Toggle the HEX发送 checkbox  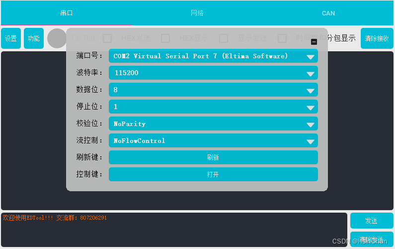point(107,38)
